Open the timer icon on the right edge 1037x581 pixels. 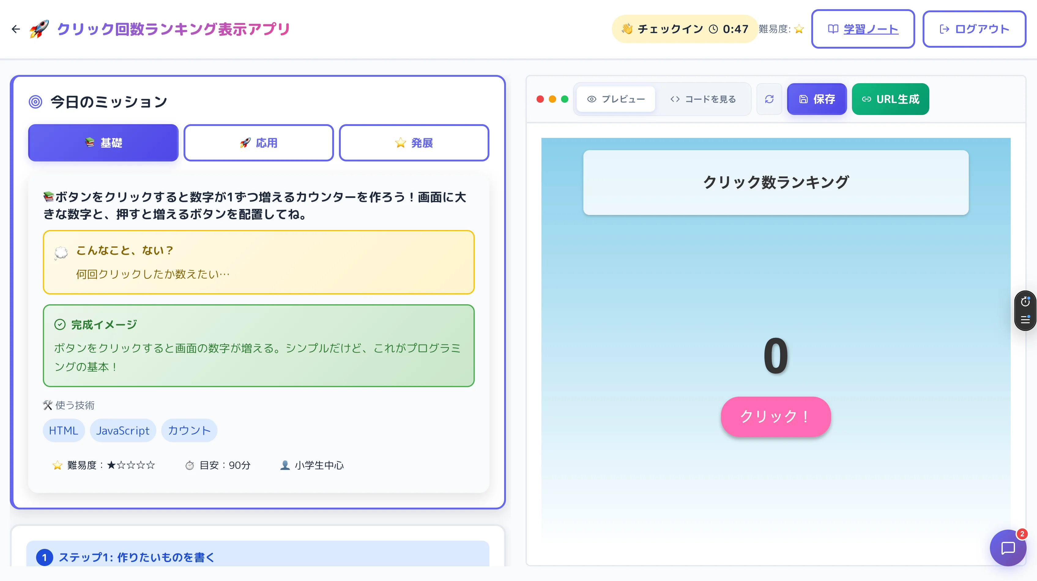tap(1026, 302)
